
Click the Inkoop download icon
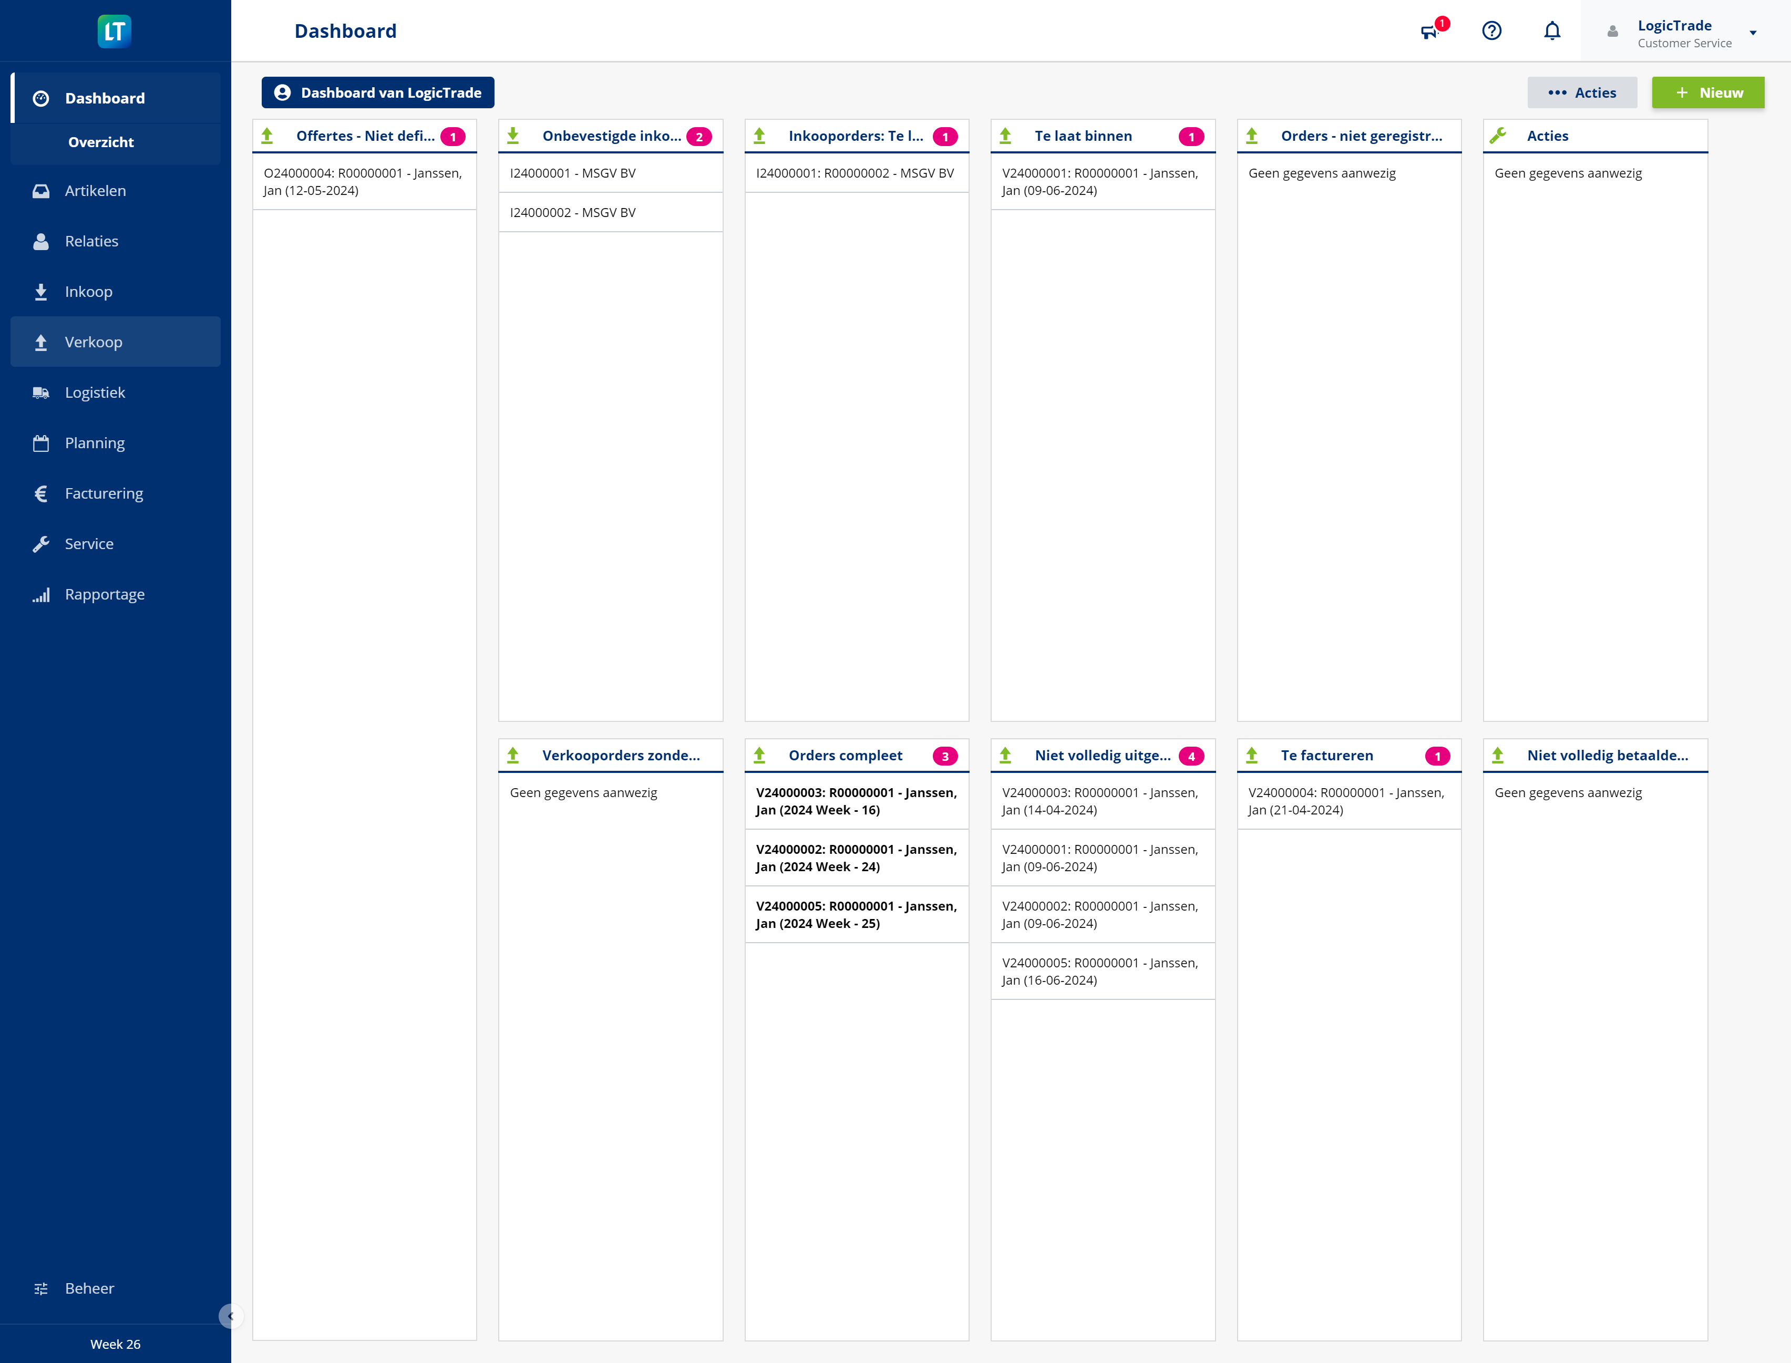click(x=40, y=291)
